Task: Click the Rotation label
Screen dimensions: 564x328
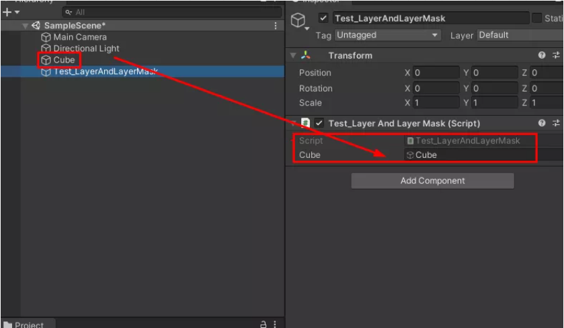Action: click(x=315, y=88)
